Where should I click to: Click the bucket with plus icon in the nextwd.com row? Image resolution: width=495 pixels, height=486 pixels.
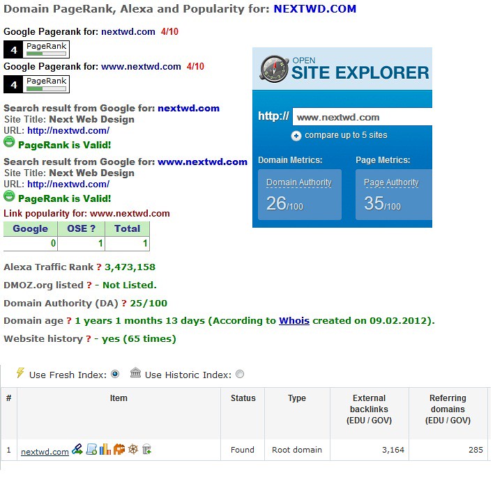(147, 449)
